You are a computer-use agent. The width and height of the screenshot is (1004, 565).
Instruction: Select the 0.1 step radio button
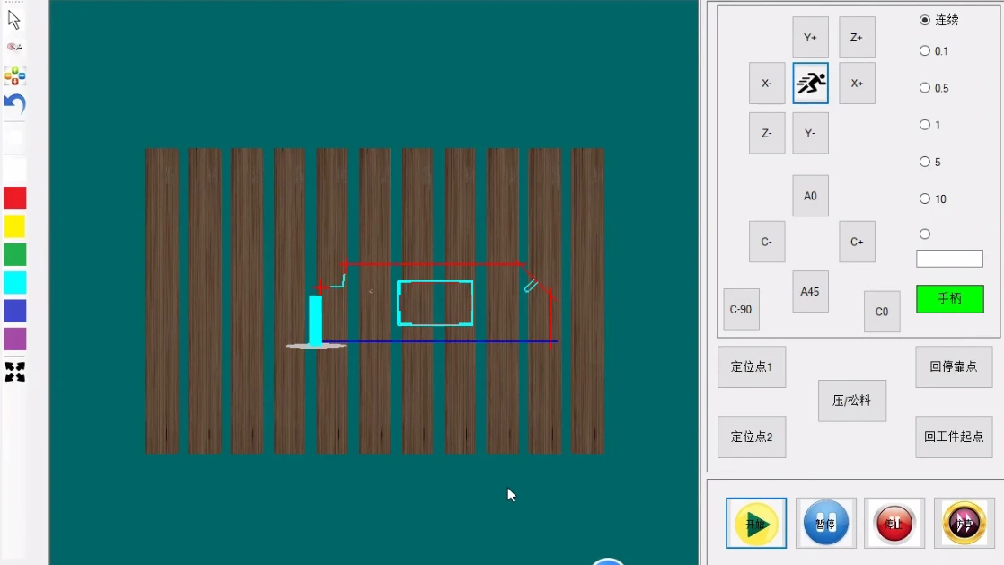coord(925,50)
